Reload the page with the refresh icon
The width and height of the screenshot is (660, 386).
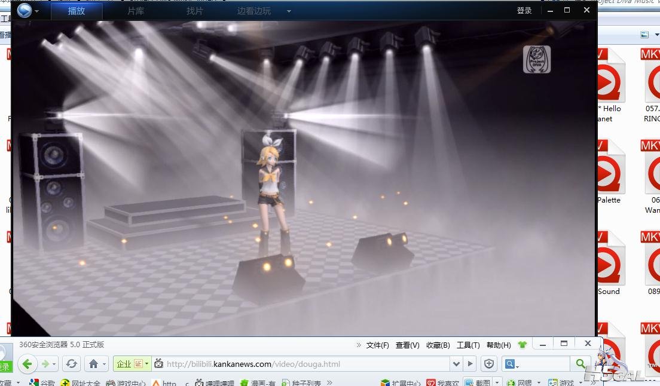[72, 364]
